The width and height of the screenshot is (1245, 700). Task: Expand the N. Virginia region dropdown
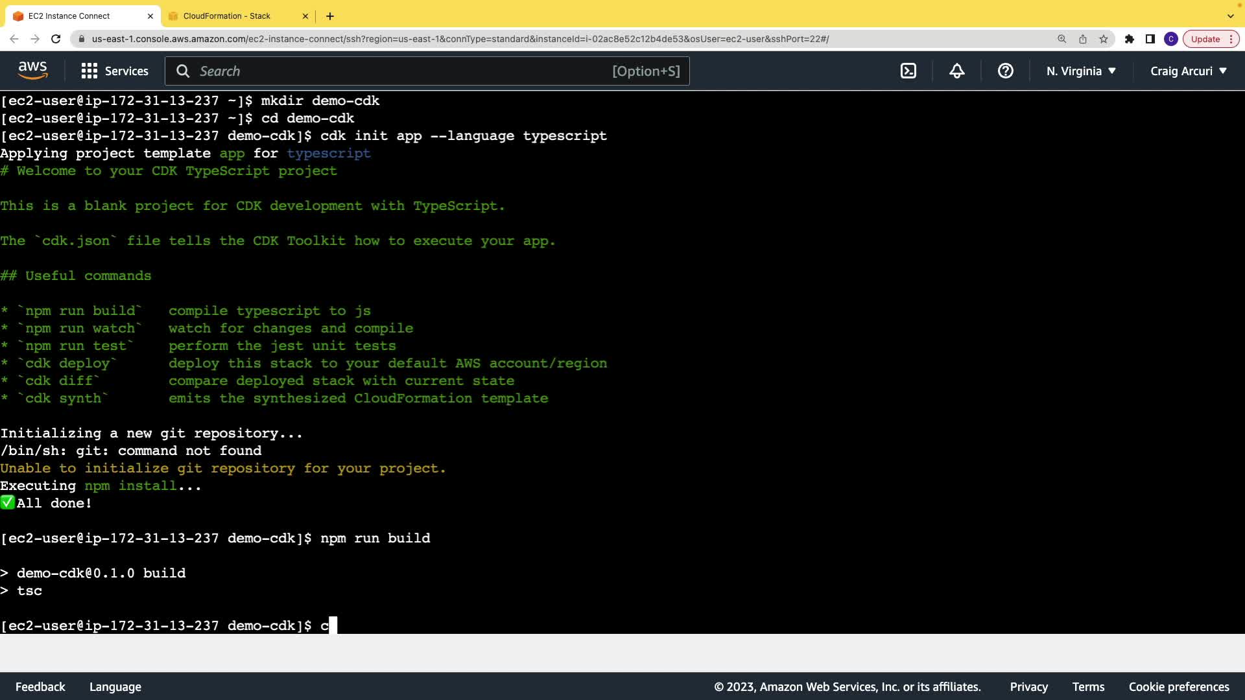(1081, 71)
